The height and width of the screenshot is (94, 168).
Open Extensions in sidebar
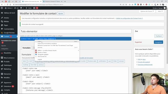tap(7, 86)
